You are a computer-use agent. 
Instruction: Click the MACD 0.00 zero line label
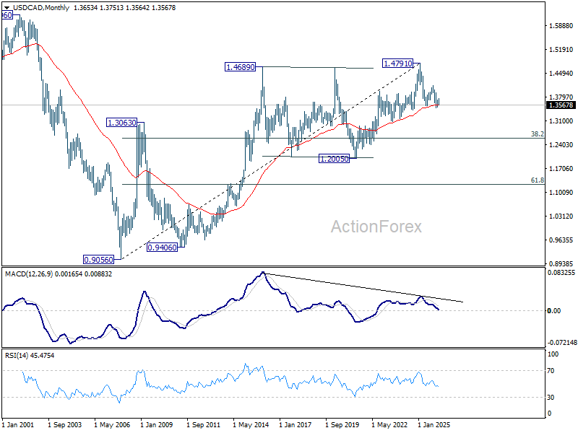click(x=554, y=311)
